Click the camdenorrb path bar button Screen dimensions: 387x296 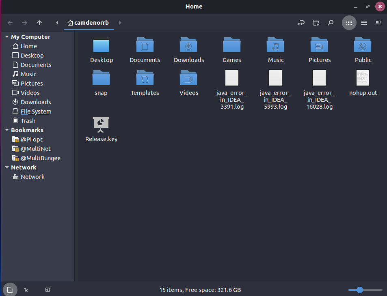(x=89, y=23)
